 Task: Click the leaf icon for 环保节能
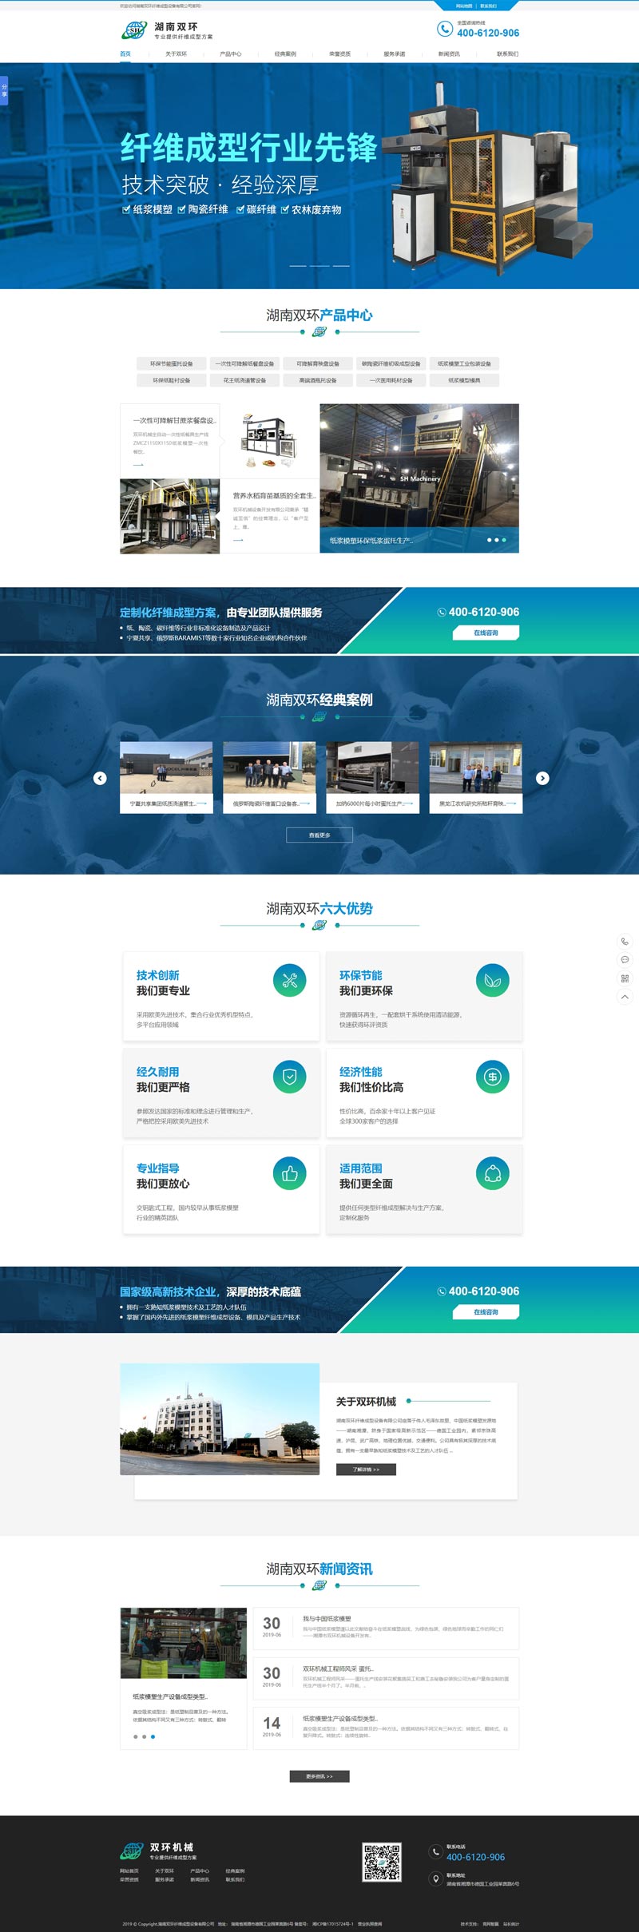[x=493, y=981]
